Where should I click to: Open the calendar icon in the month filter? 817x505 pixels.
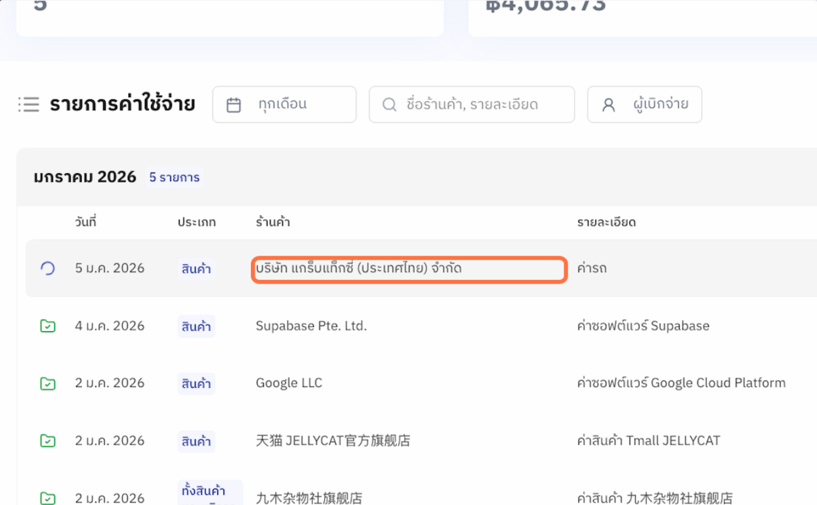[234, 104]
